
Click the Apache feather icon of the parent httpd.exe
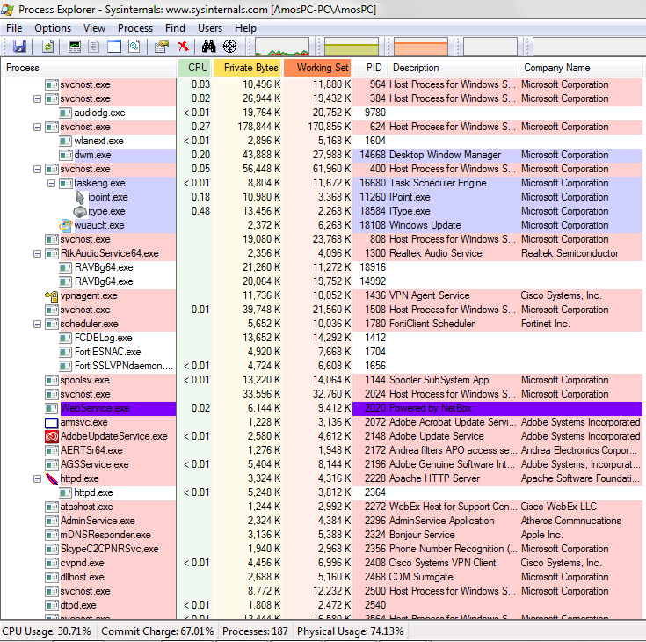click(x=52, y=478)
